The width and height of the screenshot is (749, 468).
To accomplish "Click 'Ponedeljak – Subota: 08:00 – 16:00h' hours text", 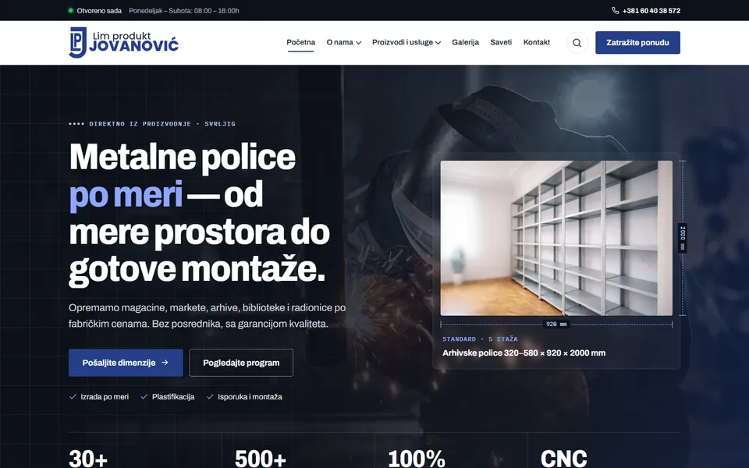I will coord(184,10).
